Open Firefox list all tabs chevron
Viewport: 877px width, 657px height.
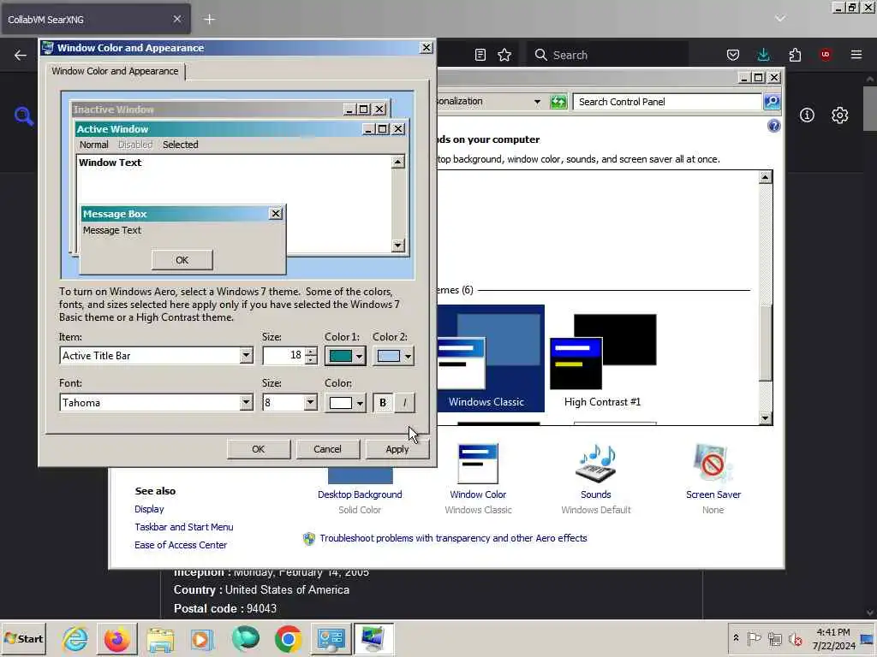pyautogui.click(x=780, y=19)
